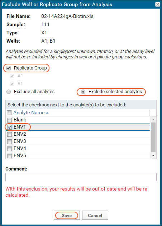Tick the ENV5 analyte checkbox
This screenshot has width=162, height=226.
(x=10, y=156)
